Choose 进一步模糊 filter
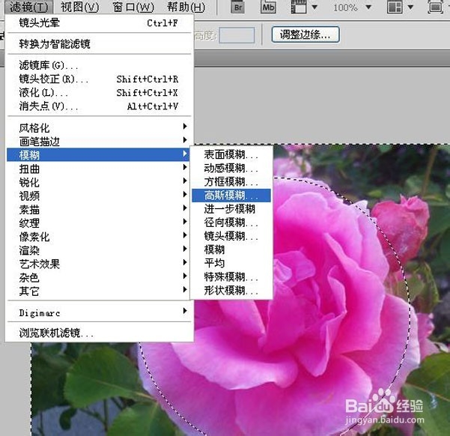This screenshot has width=450, height=436. click(231, 209)
